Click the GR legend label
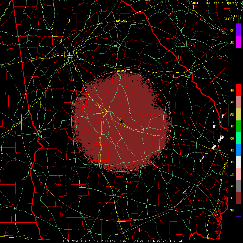The width and height of the screenshot is (243, 243). point(232,102)
